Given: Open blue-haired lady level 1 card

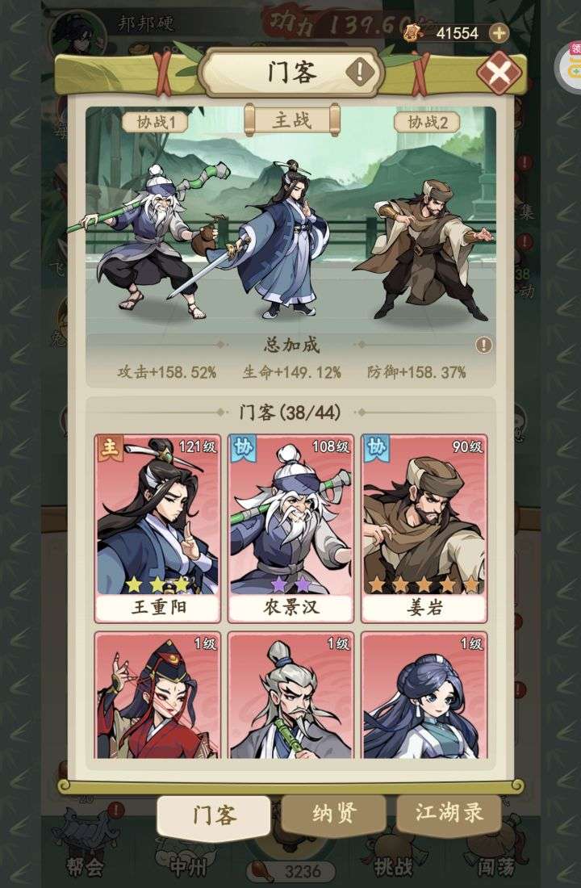Looking at the screenshot, I should 424,695.
